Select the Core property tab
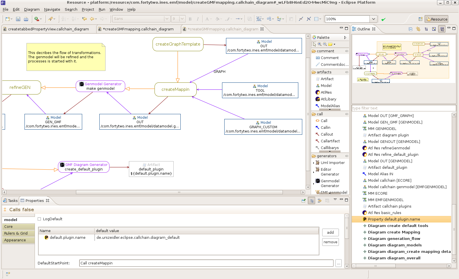The image size is (459, 279). (18, 226)
